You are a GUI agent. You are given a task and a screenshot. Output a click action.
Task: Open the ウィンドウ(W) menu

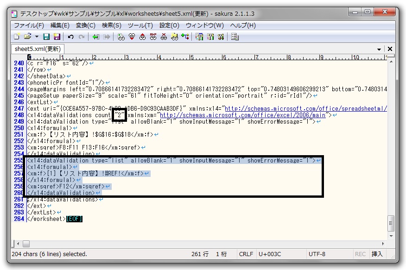click(204, 25)
